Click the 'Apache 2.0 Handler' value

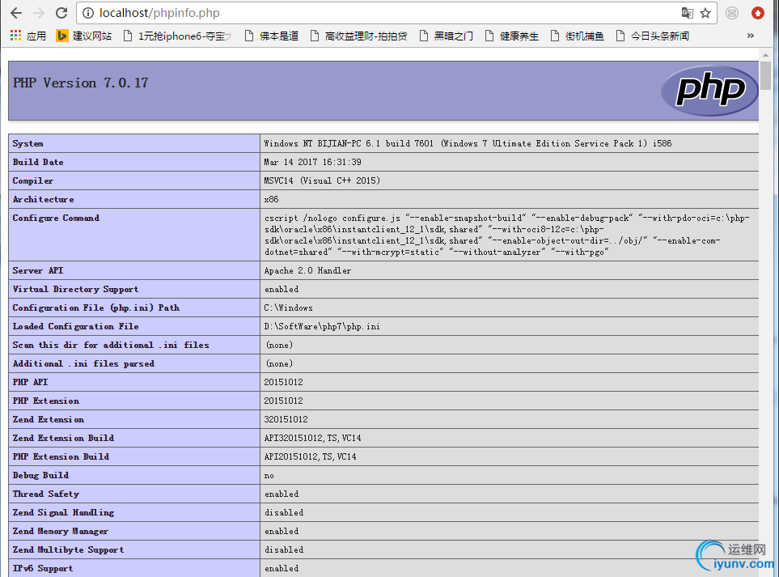click(307, 270)
